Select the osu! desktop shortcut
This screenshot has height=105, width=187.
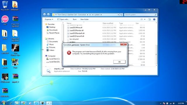5,20
